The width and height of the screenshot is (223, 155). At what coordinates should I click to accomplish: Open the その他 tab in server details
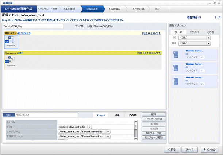(132, 115)
